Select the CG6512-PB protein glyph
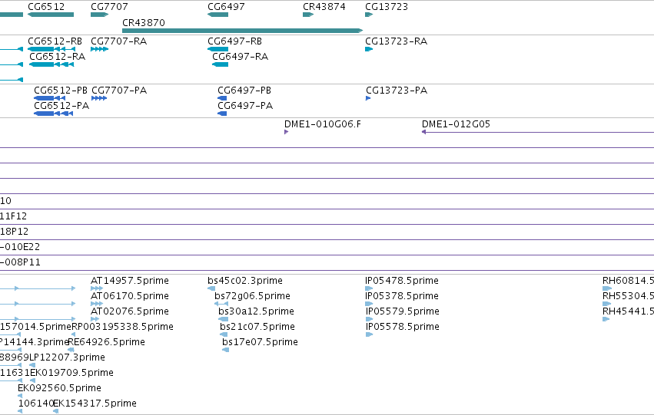 (50, 98)
